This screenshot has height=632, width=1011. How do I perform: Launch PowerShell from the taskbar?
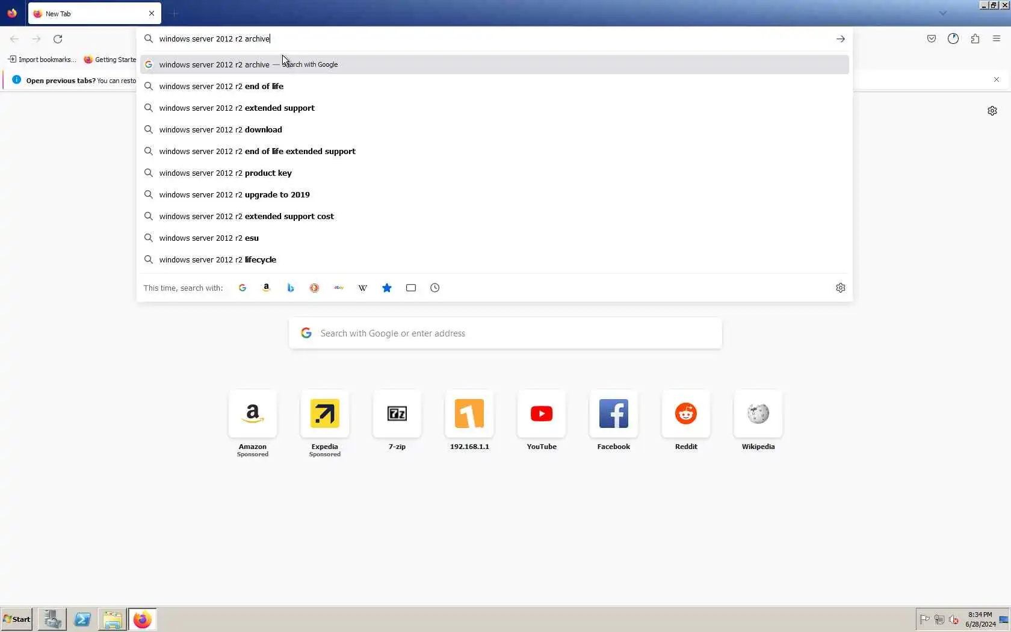coord(82,619)
